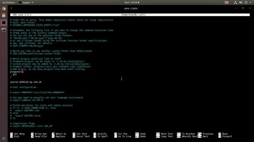This screenshot has width=254, height=142.
Task: Click the export MANPATH comment line
Action: click(x=37, y=92)
